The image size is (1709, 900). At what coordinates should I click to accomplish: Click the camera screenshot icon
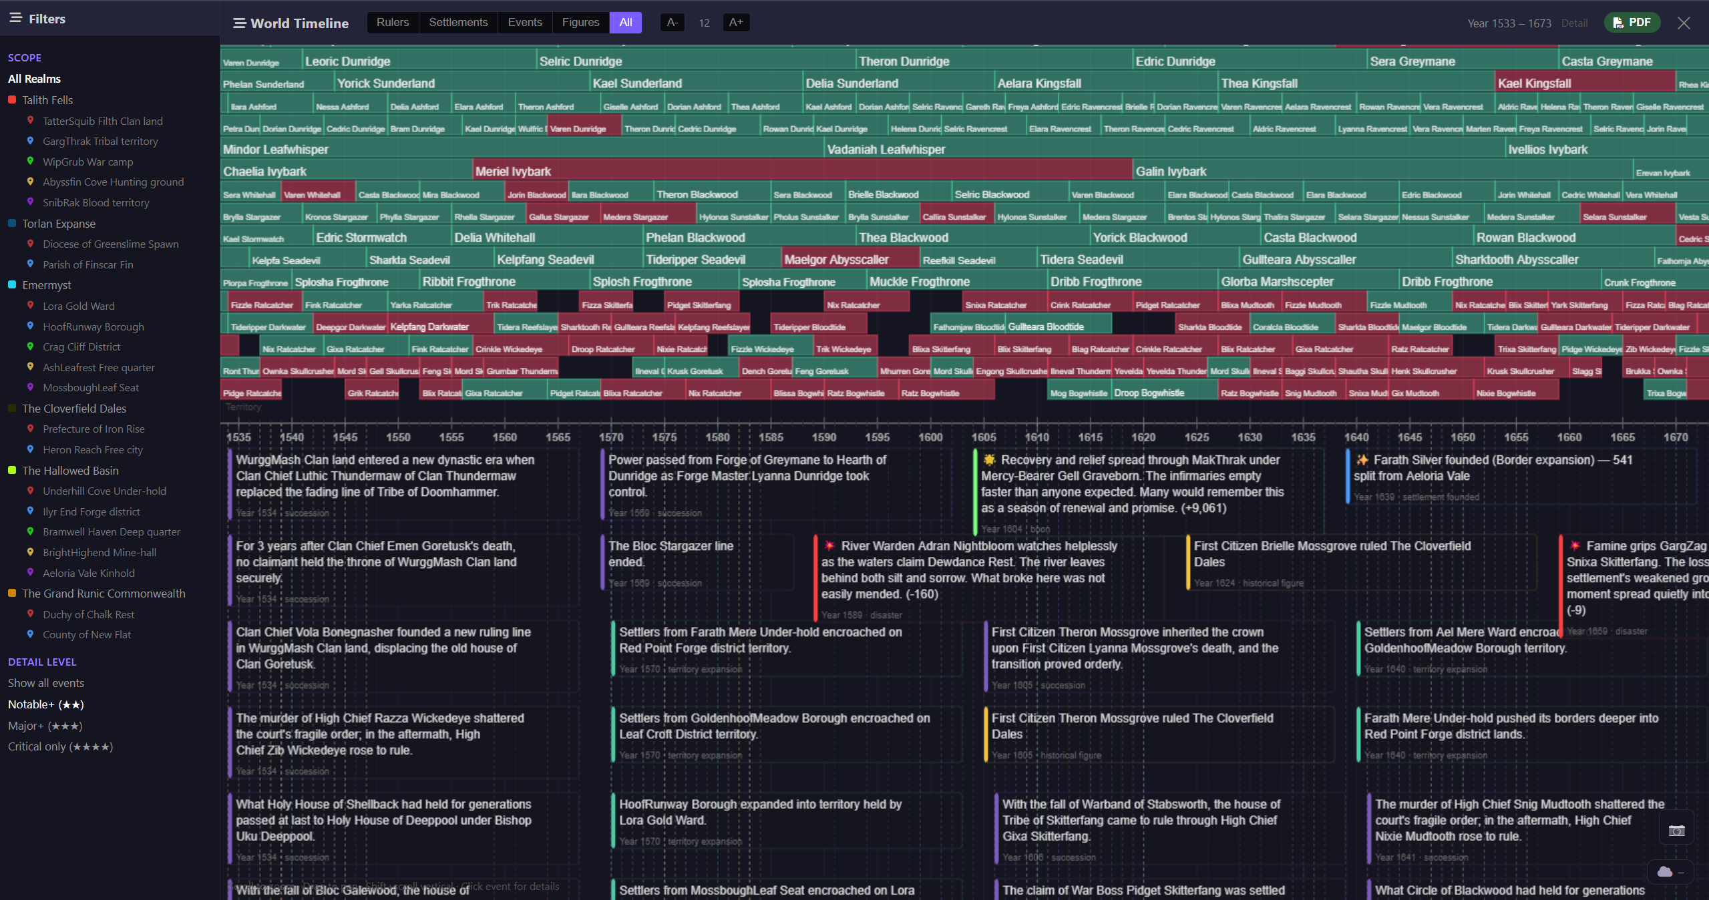coord(1676,831)
